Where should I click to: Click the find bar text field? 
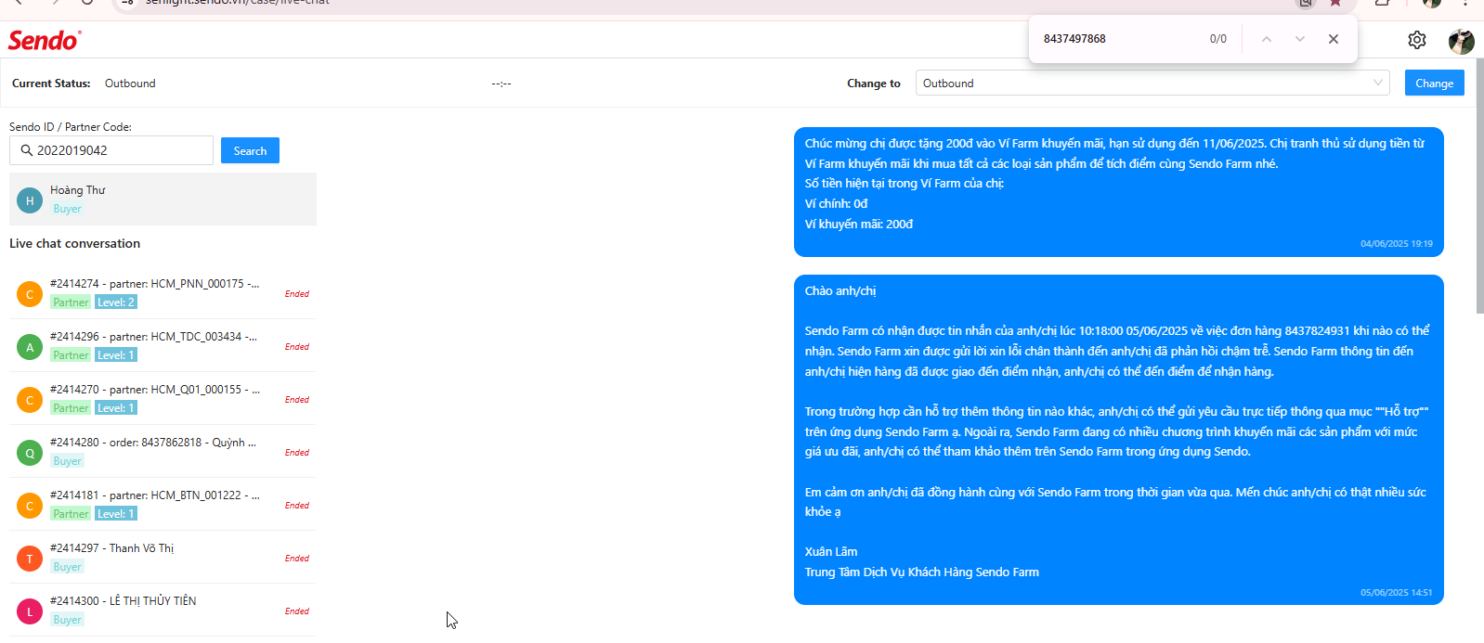point(1119,39)
